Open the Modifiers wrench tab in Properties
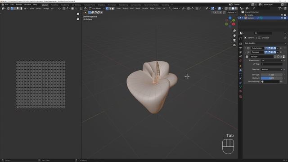The width and height of the screenshot is (288, 162). 240,70
